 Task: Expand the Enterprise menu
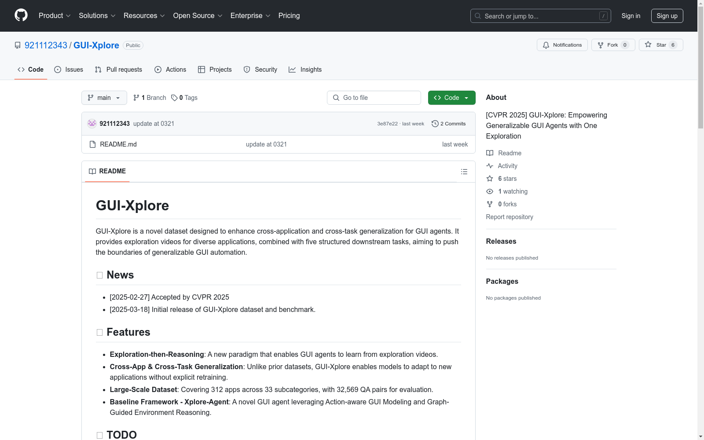coord(250,15)
